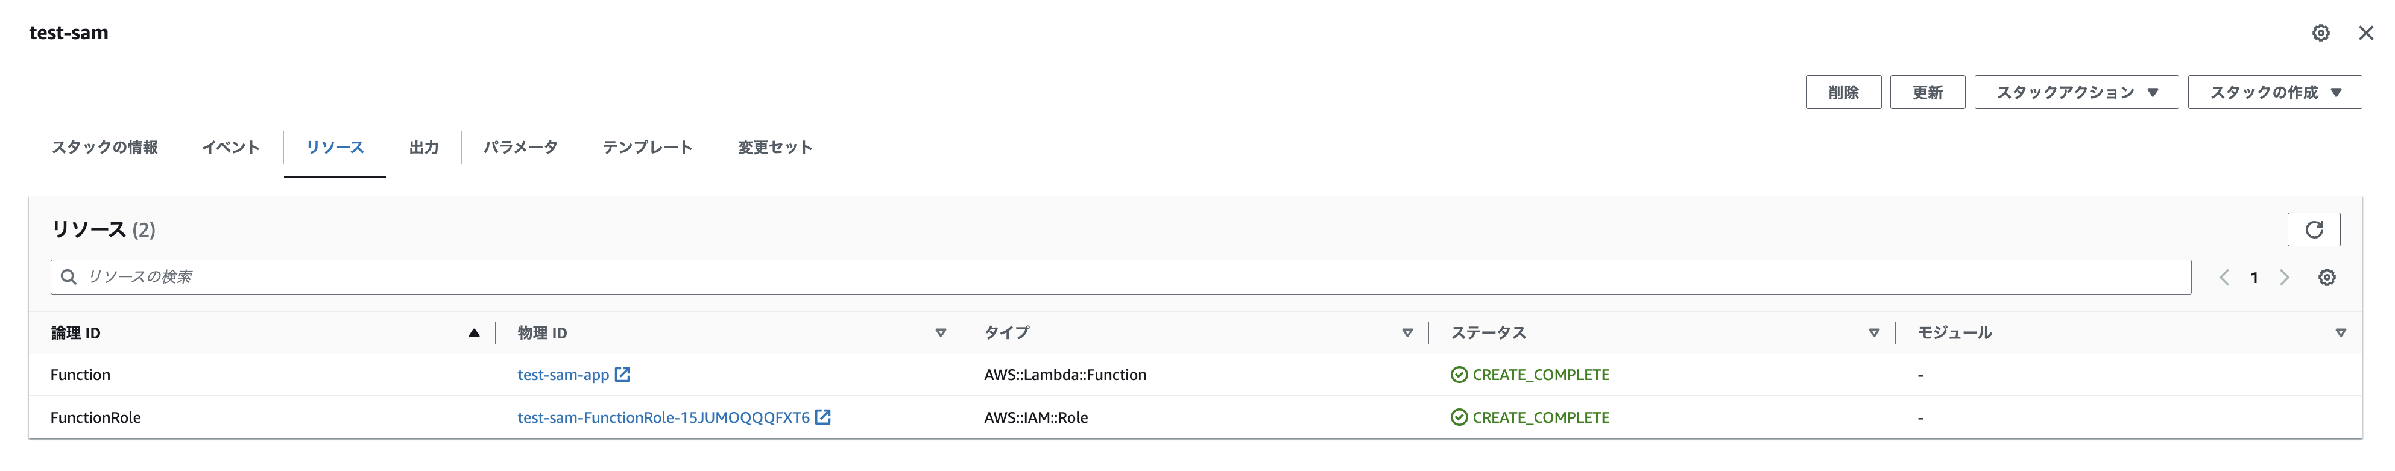Click the 削除 button
2395x471 pixels.
click(1843, 92)
